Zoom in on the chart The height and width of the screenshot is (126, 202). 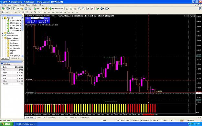coord(80,9)
